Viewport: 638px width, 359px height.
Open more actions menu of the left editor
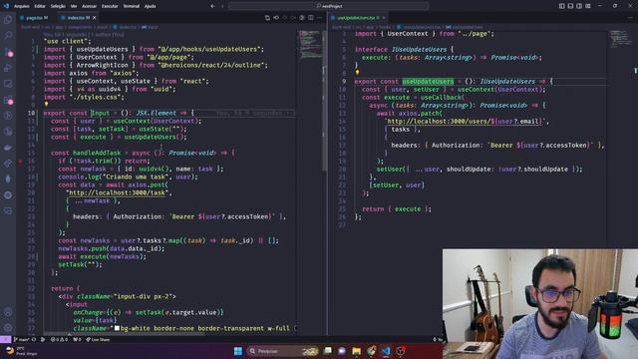[x=319, y=18]
